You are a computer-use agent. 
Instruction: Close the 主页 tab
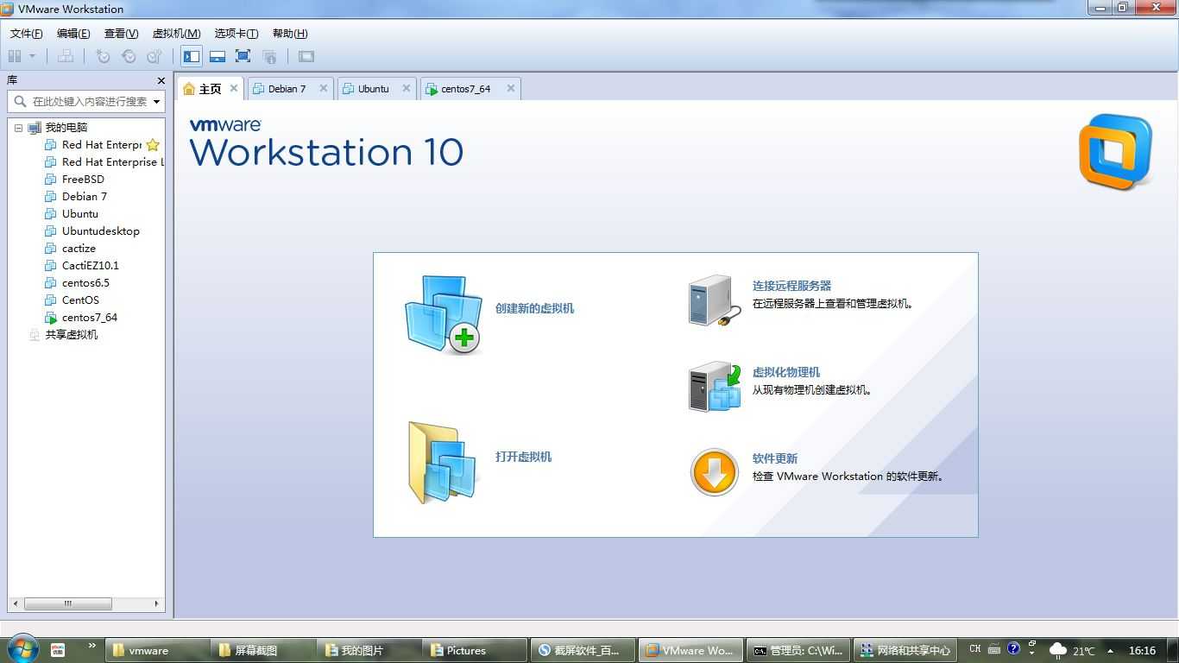tap(233, 88)
